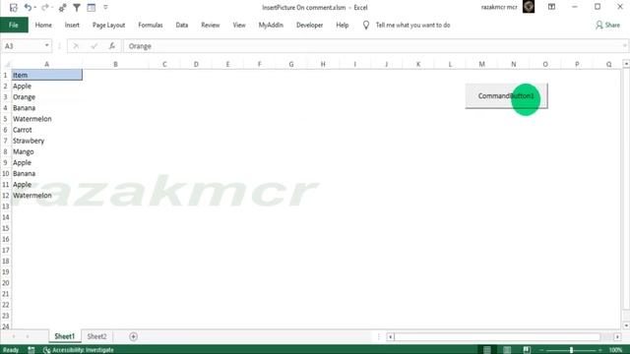Open the Review ribbon tab
This screenshot has height=354, width=630.
[x=210, y=25]
